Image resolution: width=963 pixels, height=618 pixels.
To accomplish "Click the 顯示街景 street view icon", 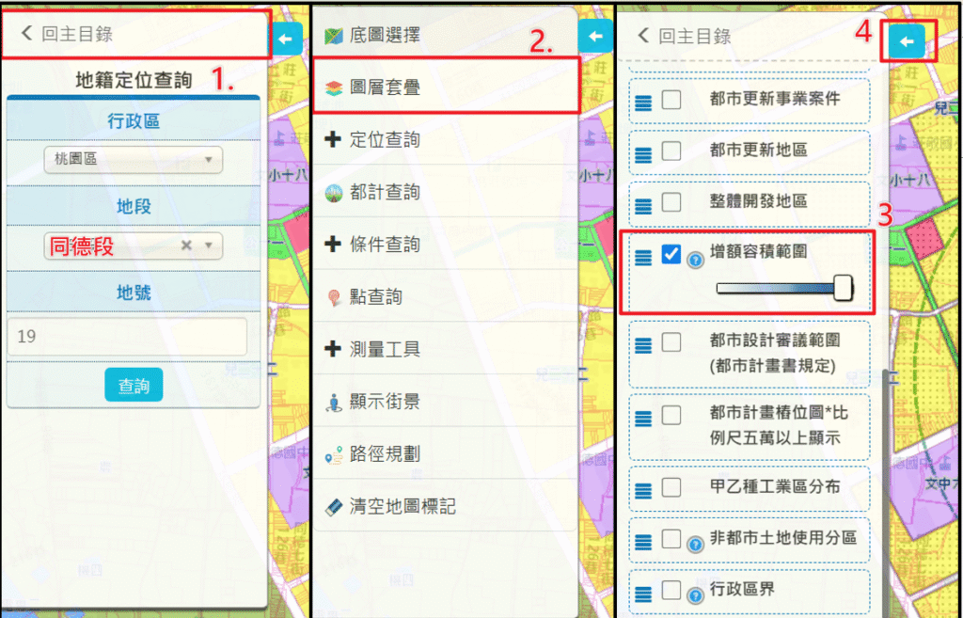I will pos(333,402).
